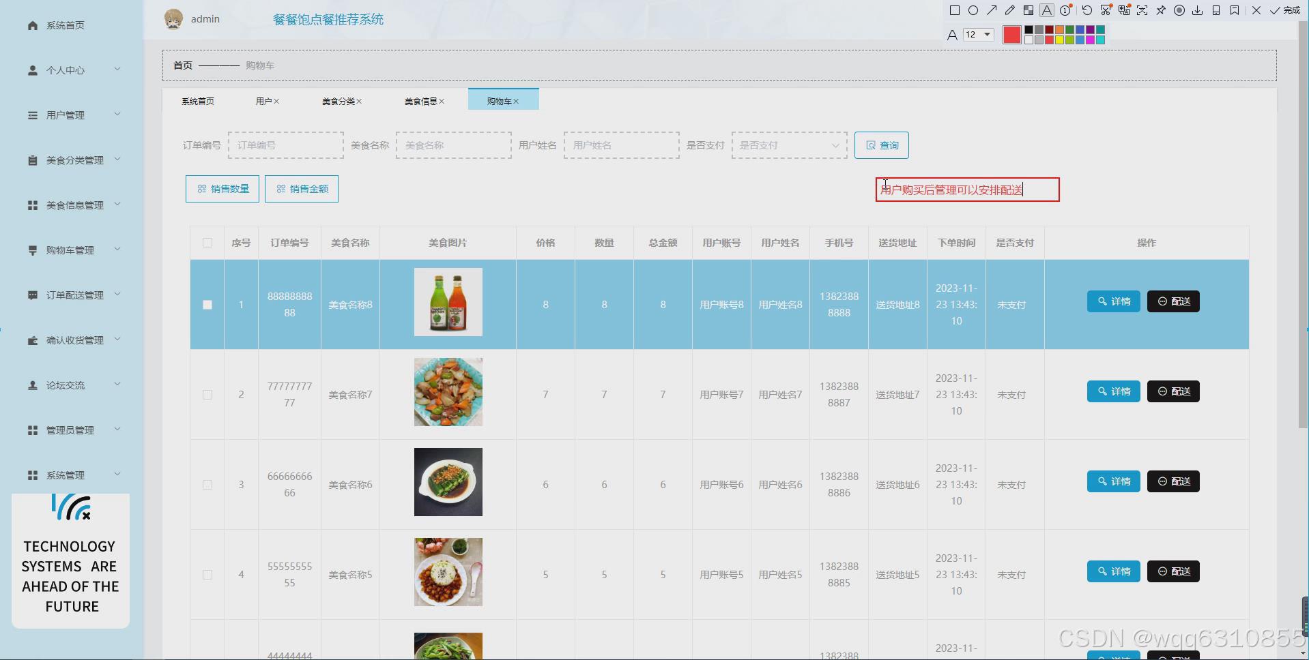Click the clipboard icon beside 美食分类管理

[32, 160]
